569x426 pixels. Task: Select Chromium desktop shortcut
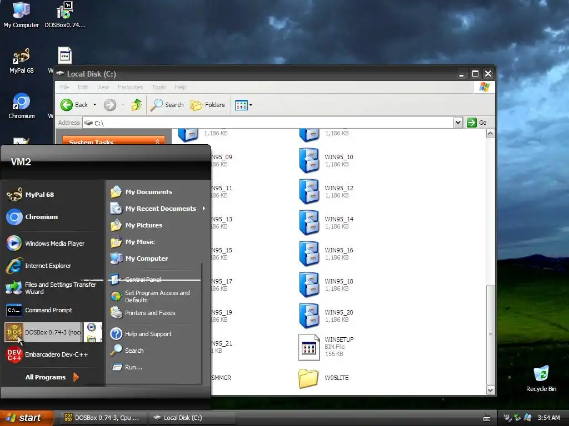[x=22, y=106]
